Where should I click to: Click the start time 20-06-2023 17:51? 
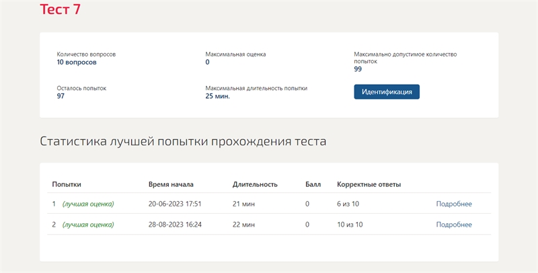(175, 204)
